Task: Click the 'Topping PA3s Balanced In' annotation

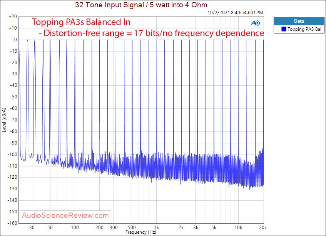Action: tap(81, 22)
